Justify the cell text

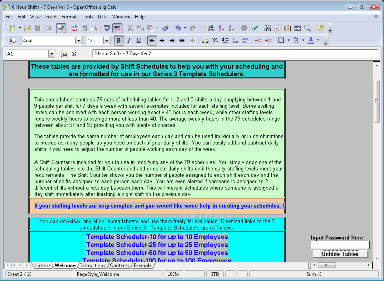(182, 41)
